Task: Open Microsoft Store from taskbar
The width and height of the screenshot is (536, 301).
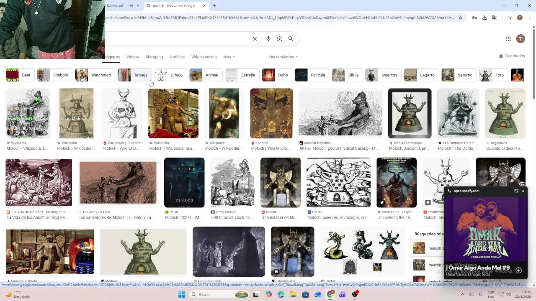Action: coord(306,295)
